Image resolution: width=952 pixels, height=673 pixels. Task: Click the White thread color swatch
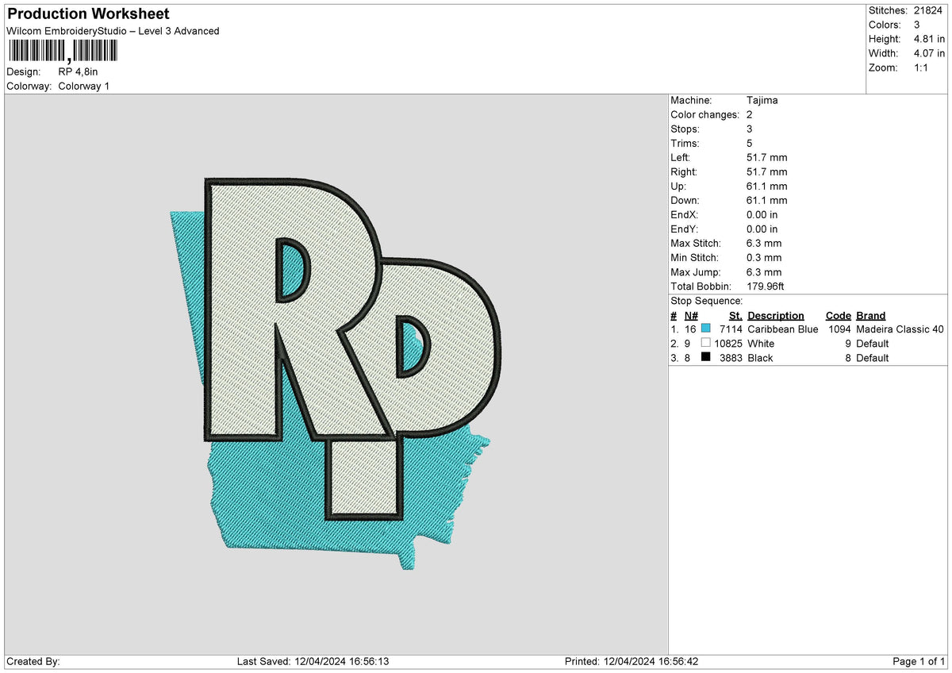point(705,344)
